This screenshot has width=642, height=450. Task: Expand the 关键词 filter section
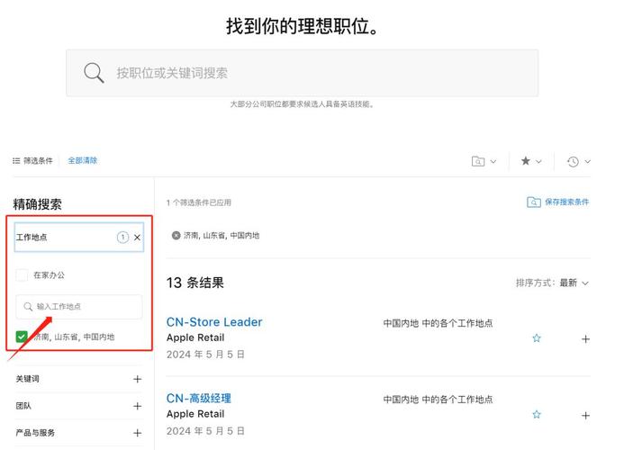(138, 379)
